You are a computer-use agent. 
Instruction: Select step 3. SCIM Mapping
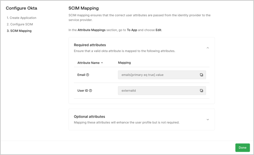coord(19,31)
